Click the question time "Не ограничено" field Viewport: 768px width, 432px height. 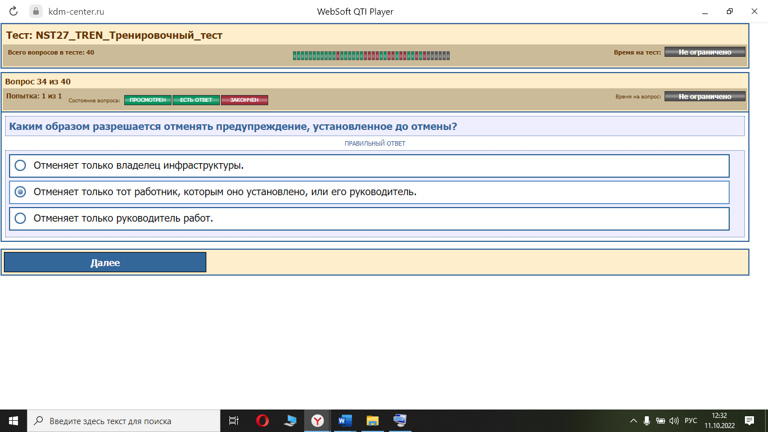click(x=705, y=96)
